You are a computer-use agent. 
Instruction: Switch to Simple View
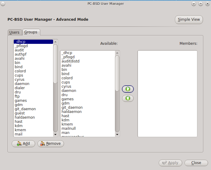(189, 20)
